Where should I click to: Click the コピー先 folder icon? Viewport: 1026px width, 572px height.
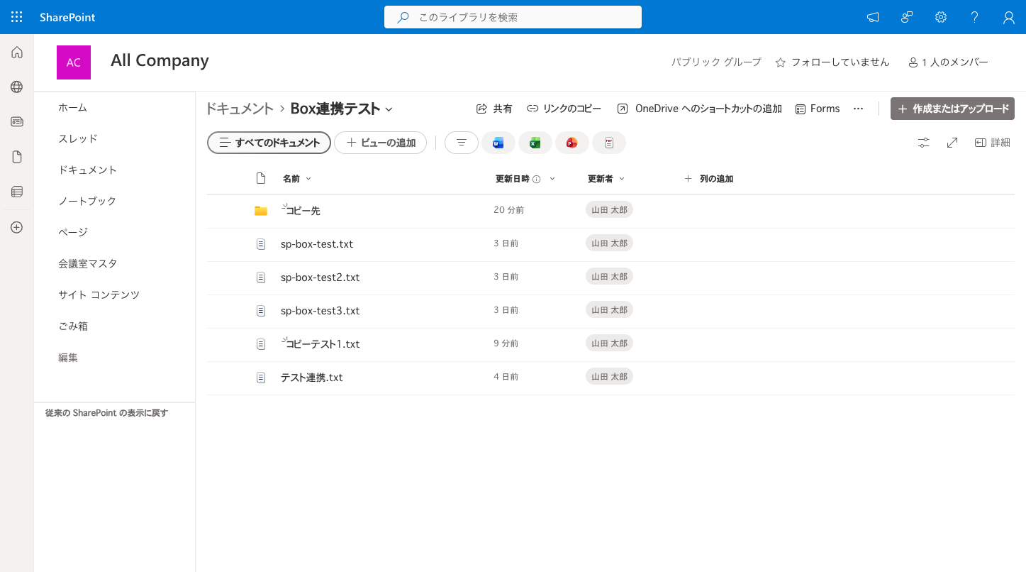tap(261, 211)
